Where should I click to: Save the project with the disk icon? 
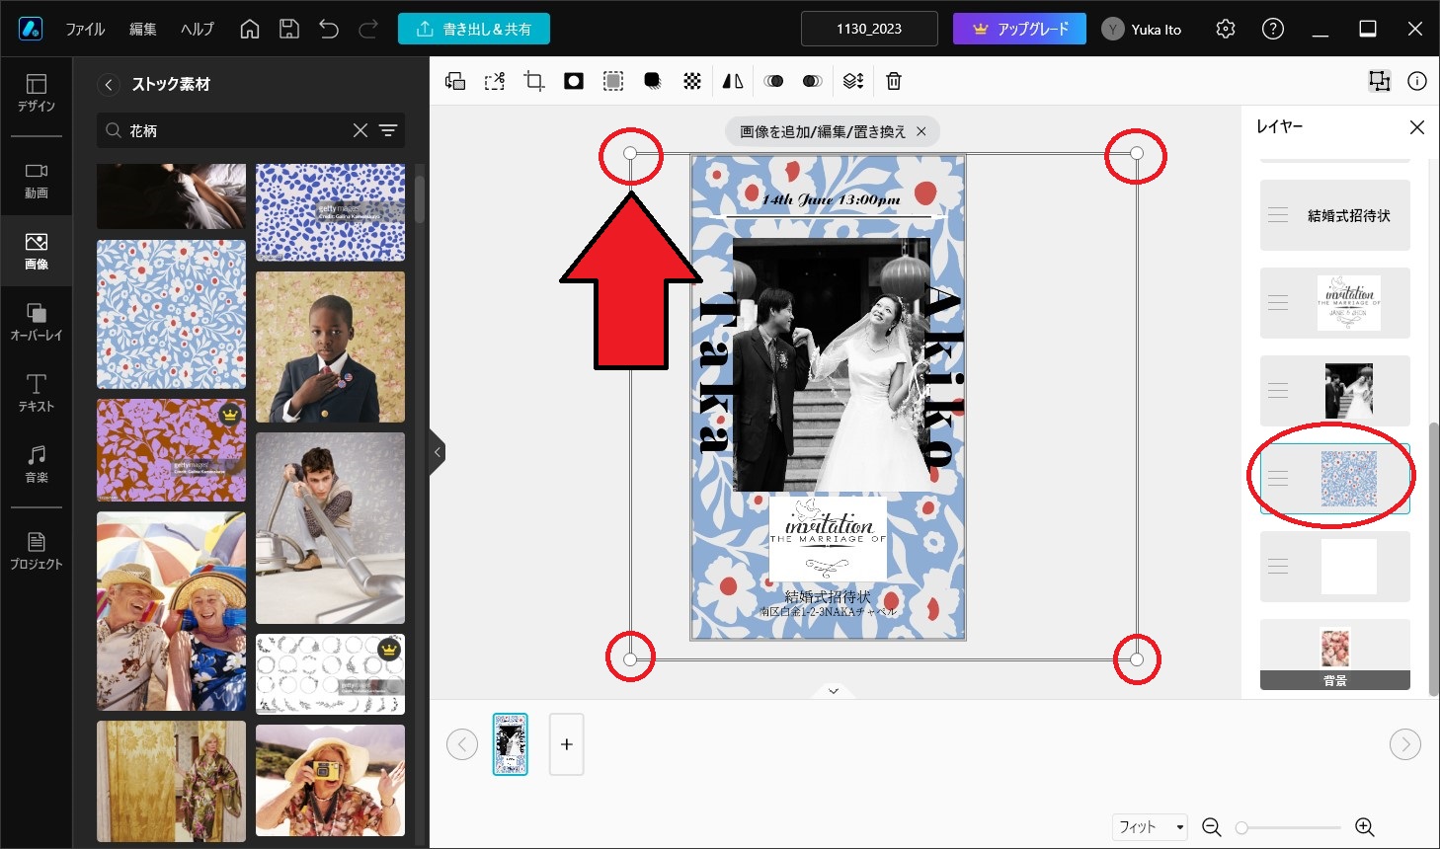click(x=289, y=29)
